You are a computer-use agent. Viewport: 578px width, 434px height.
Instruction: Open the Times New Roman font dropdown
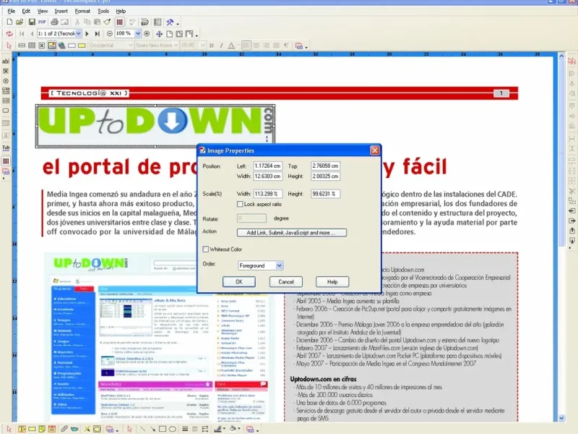click(176, 46)
